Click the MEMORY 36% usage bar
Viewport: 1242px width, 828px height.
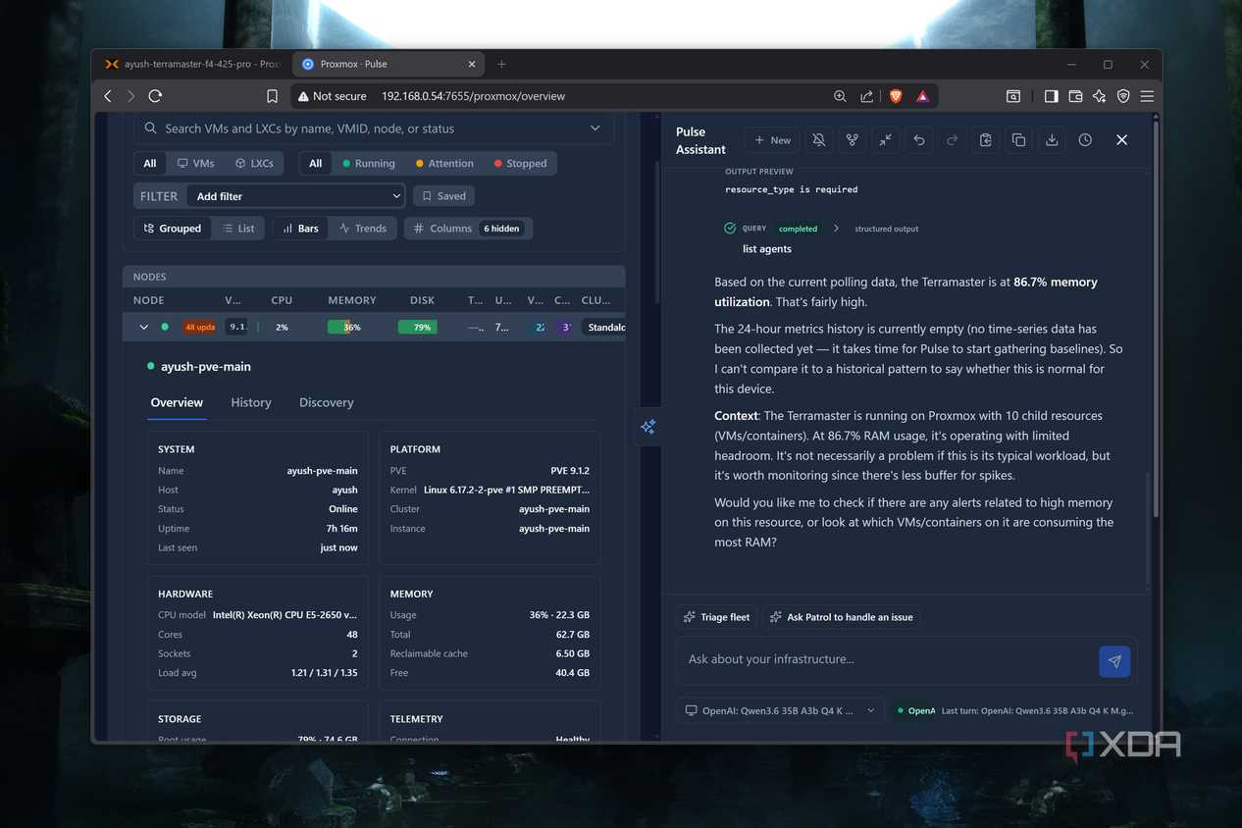point(352,327)
